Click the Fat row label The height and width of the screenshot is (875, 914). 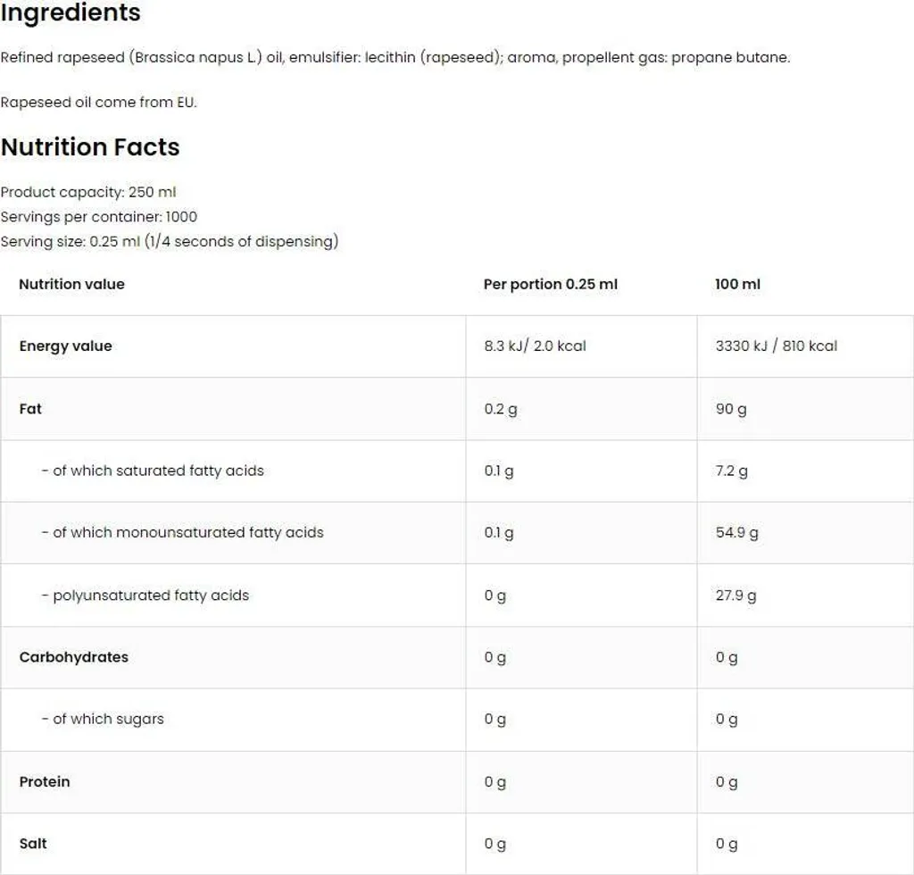pyautogui.click(x=30, y=409)
